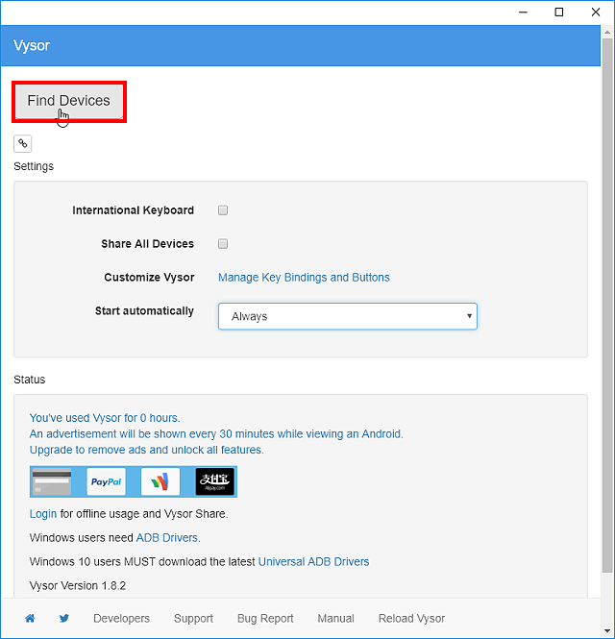The height and width of the screenshot is (639, 615).
Task: Click the Vysor Version 1.8.2 text
Action: pyautogui.click(x=78, y=586)
